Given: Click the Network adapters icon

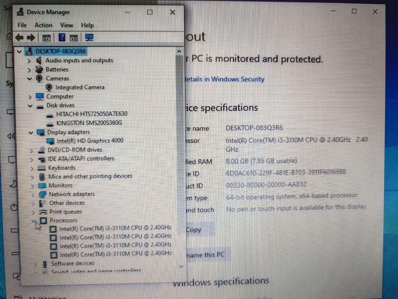Looking at the screenshot, I should [x=42, y=195].
